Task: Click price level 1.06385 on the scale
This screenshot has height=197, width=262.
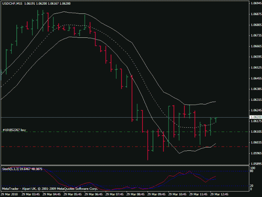Action: pos(256,89)
